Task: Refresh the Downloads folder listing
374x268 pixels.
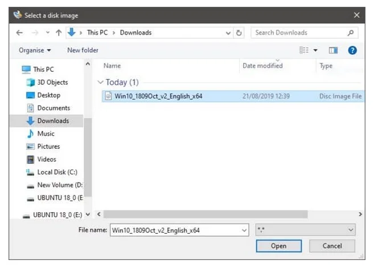Action: (x=239, y=33)
